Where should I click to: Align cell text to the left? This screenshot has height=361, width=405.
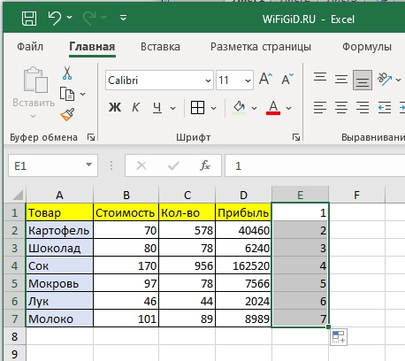(320, 108)
